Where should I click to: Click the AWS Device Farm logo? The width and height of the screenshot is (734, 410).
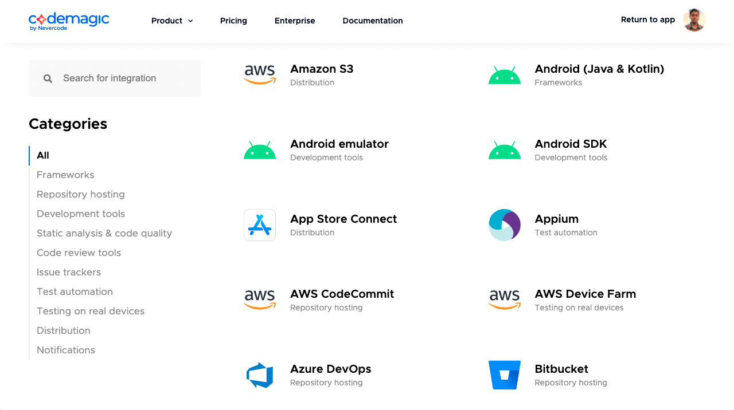[505, 300]
